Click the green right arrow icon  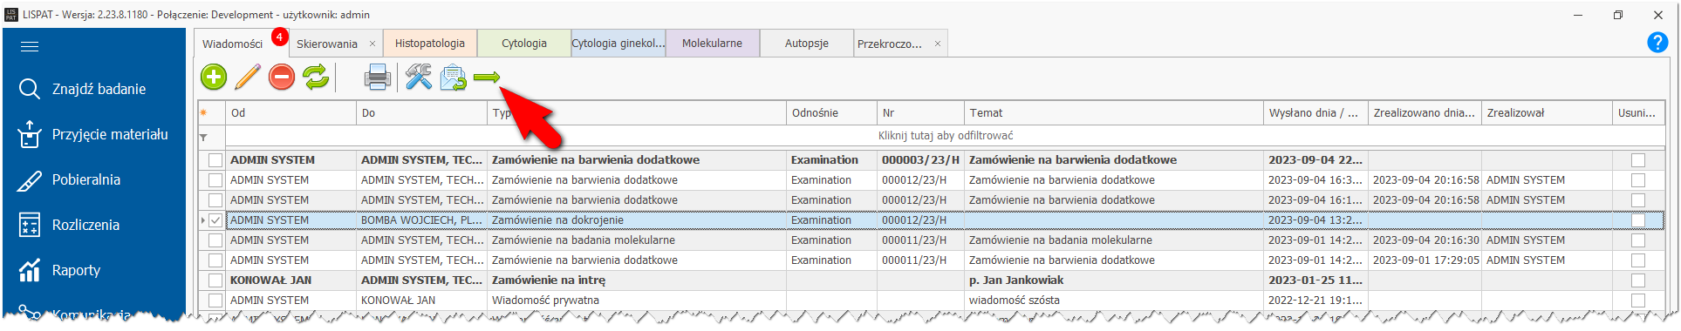pos(487,78)
